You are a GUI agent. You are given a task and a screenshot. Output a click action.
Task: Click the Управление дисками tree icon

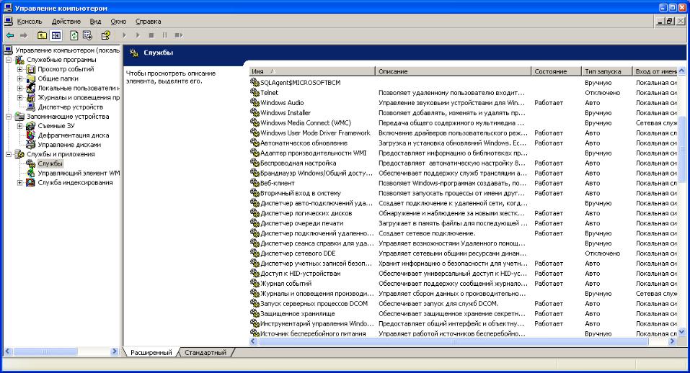tap(31, 145)
